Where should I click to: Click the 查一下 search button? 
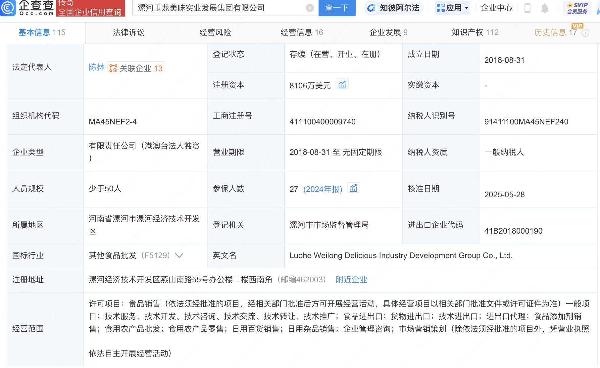[x=337, y=8]
